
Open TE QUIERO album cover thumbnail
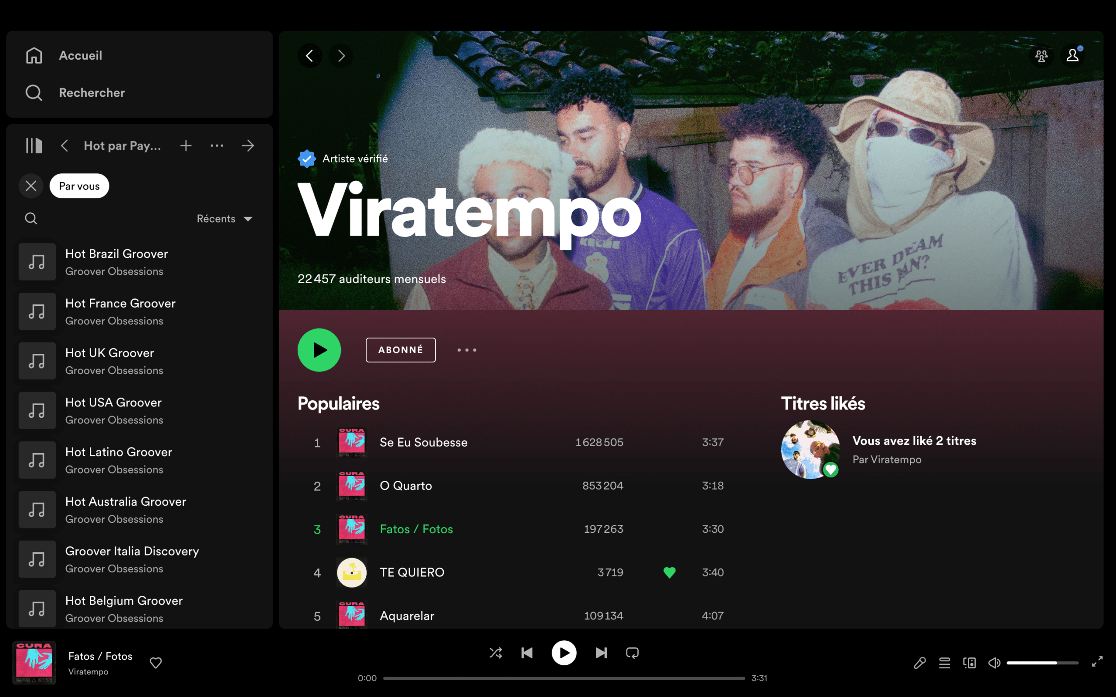pos(352,572)
